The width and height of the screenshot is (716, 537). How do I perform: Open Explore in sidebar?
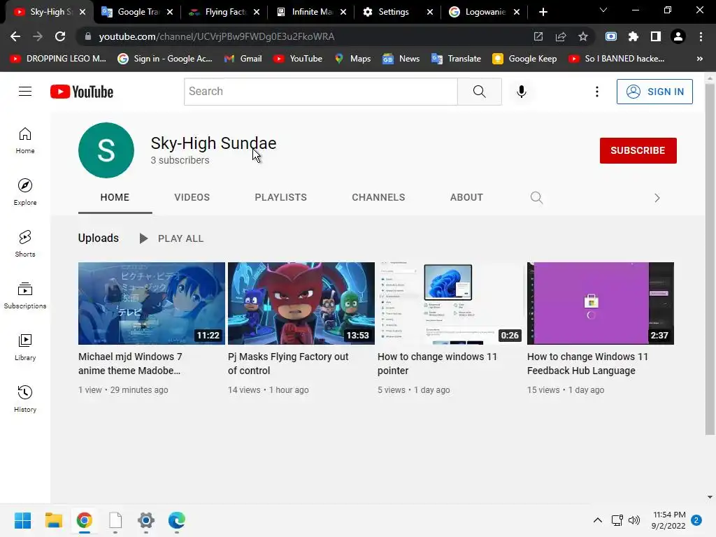pos(25,192)
